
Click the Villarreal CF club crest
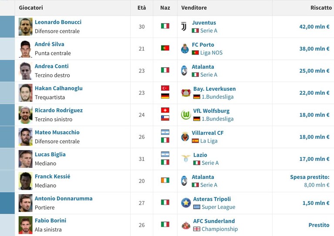185,137
